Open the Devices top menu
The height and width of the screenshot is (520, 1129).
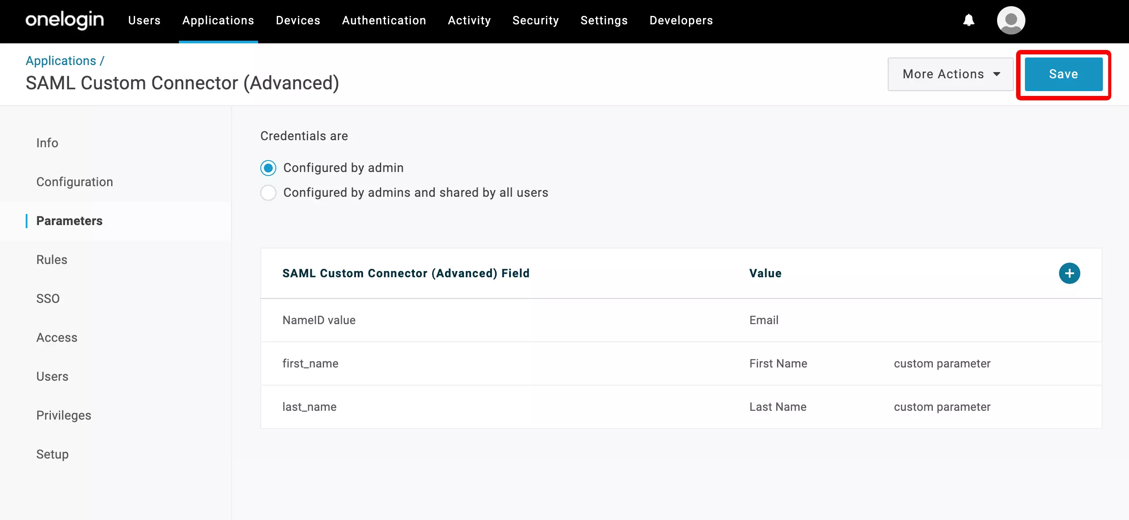298,20
